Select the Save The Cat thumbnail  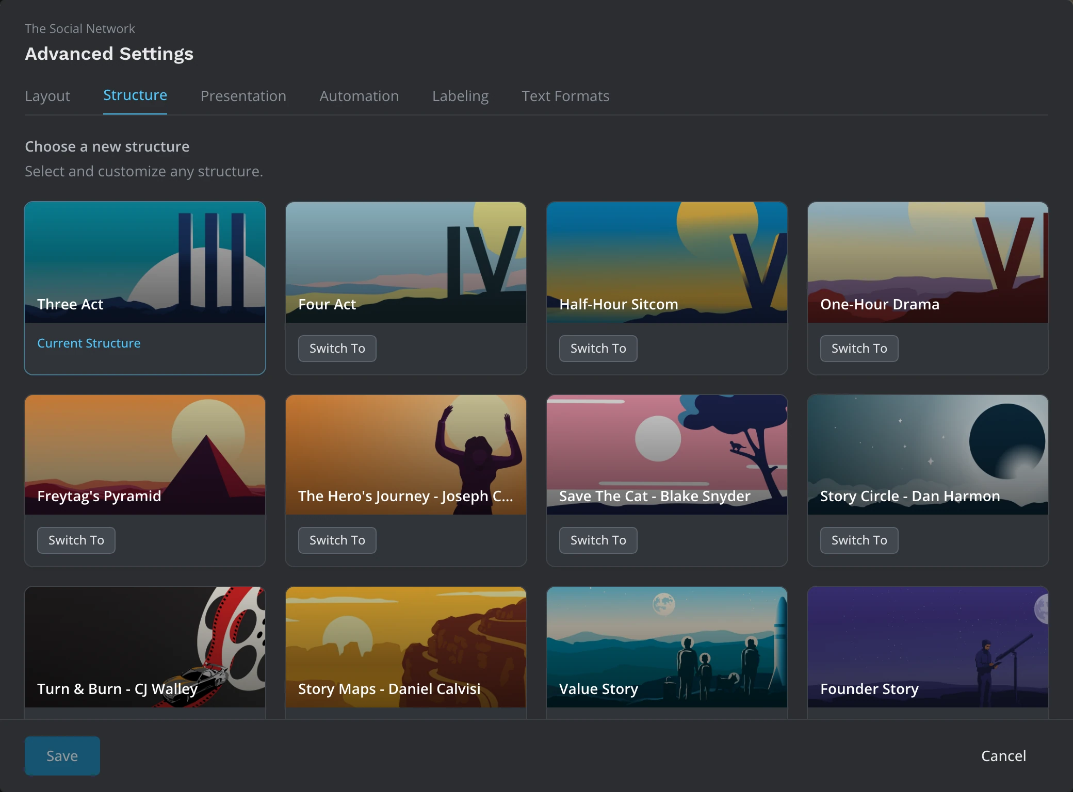[x=667, y=455]
